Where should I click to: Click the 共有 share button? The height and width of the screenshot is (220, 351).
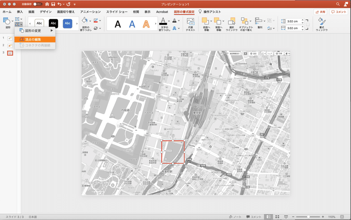(x=320, y=12)
